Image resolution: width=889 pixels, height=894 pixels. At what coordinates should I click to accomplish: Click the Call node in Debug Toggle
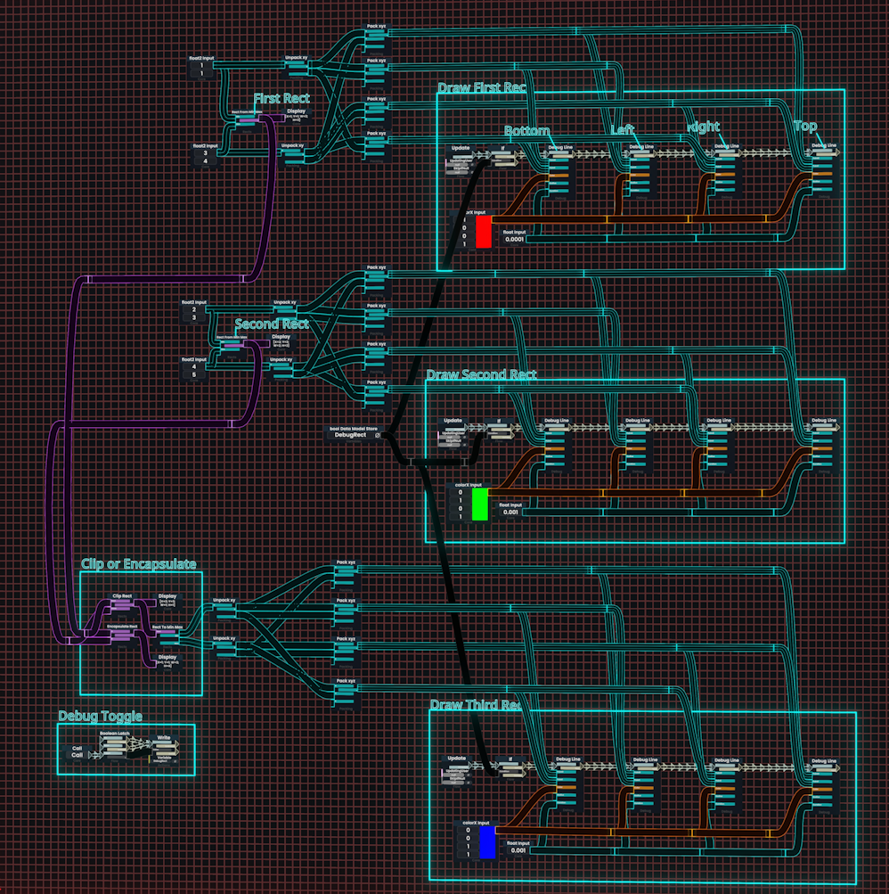pyautogui.click(x=77, y=749)
